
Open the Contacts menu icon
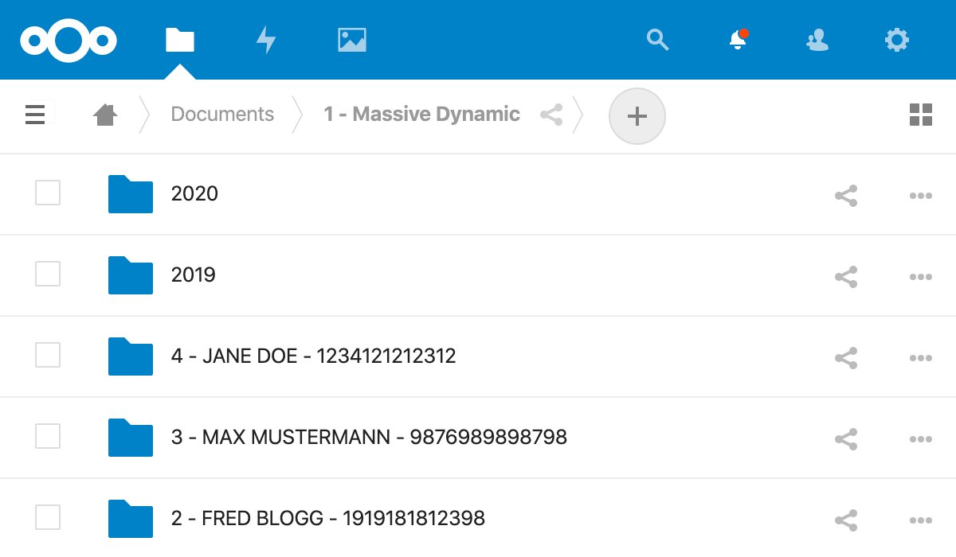817,40
